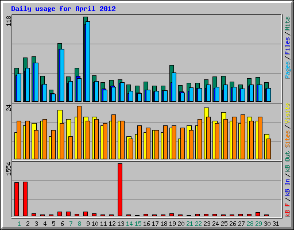Select the 'Pages' legend label
Screen dimensions: 294x230
click(288, 70)
